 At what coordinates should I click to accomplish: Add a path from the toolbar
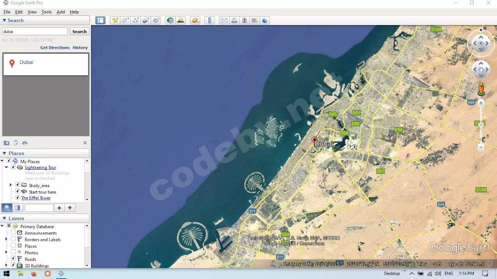pyautogui.click(x=136, y=21)
